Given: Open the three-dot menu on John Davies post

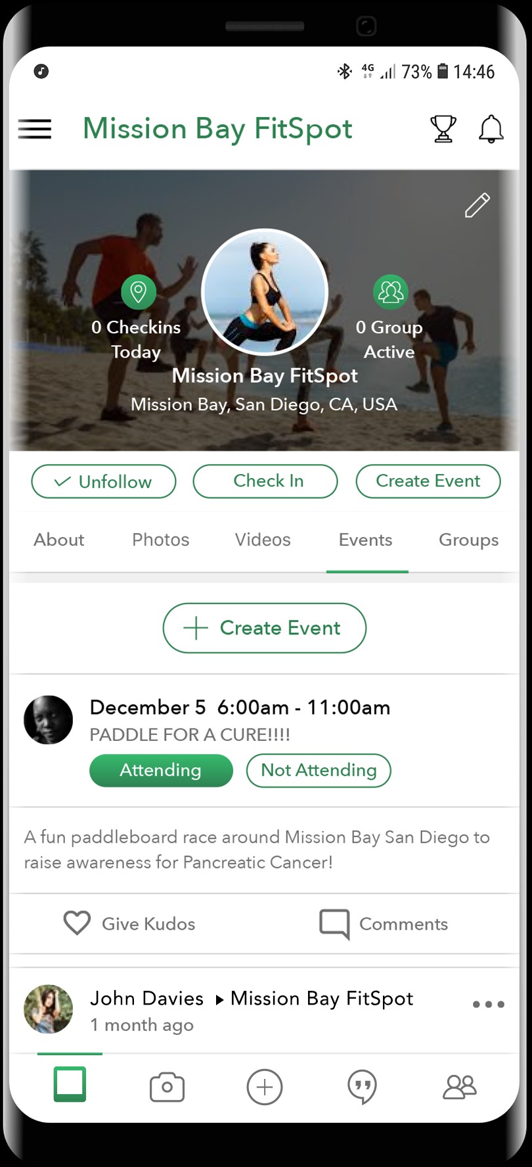Looking at the screenshot, I should point(489,1004).
